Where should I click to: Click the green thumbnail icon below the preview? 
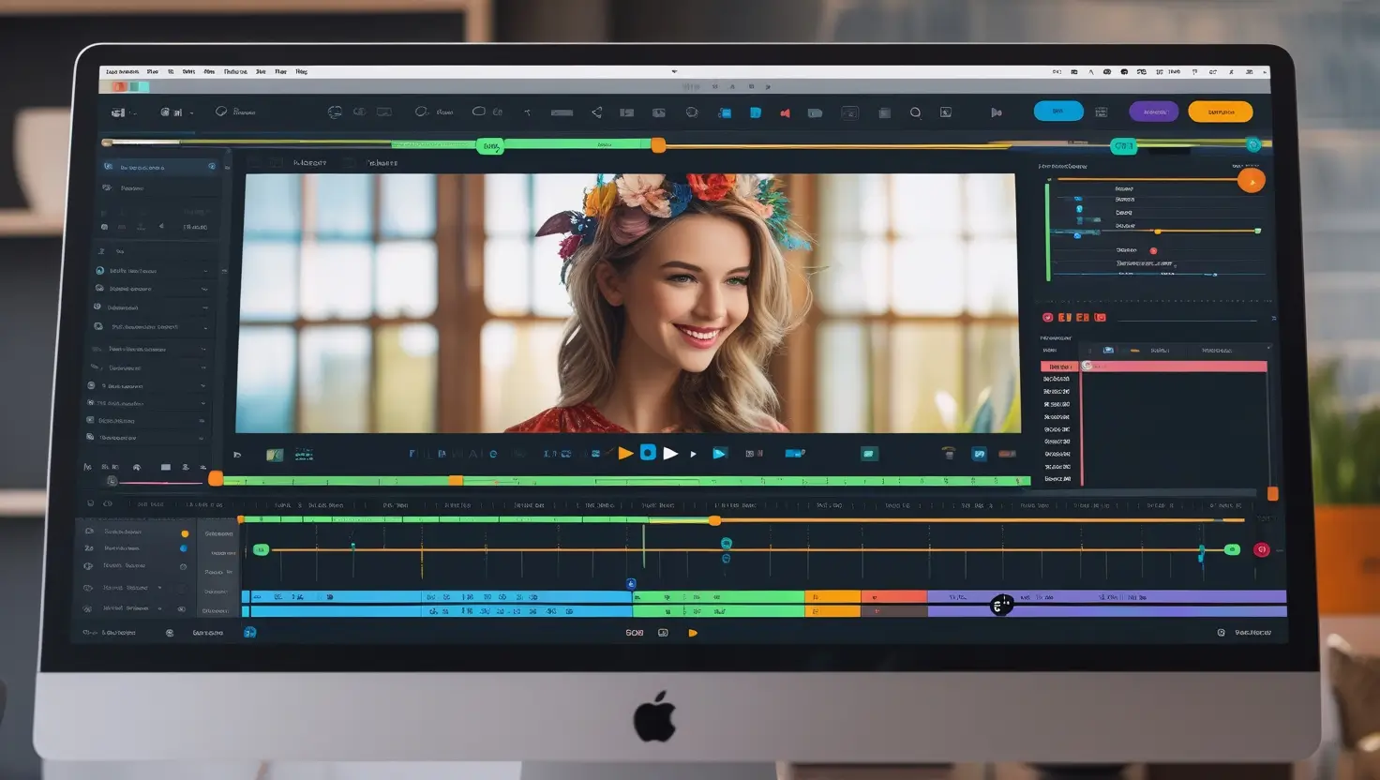pyautogui.click(x=275, y=455)
